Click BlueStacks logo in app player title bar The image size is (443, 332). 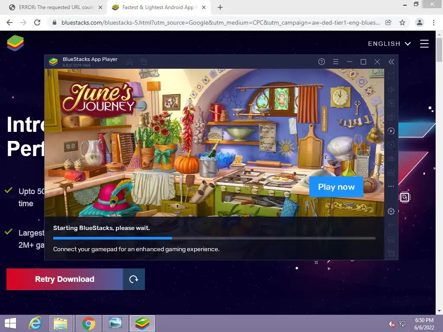(x=53, y=62)
